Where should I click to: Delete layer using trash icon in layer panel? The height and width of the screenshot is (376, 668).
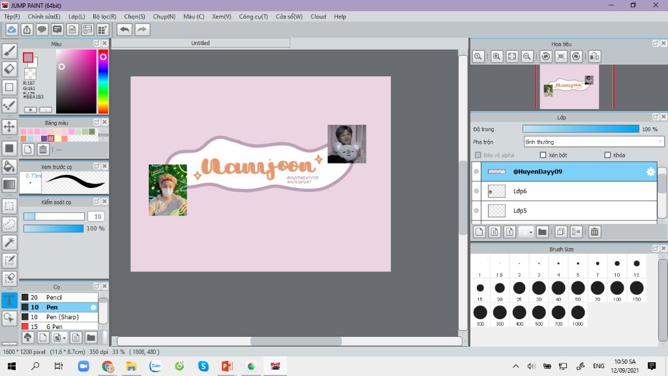594,232
